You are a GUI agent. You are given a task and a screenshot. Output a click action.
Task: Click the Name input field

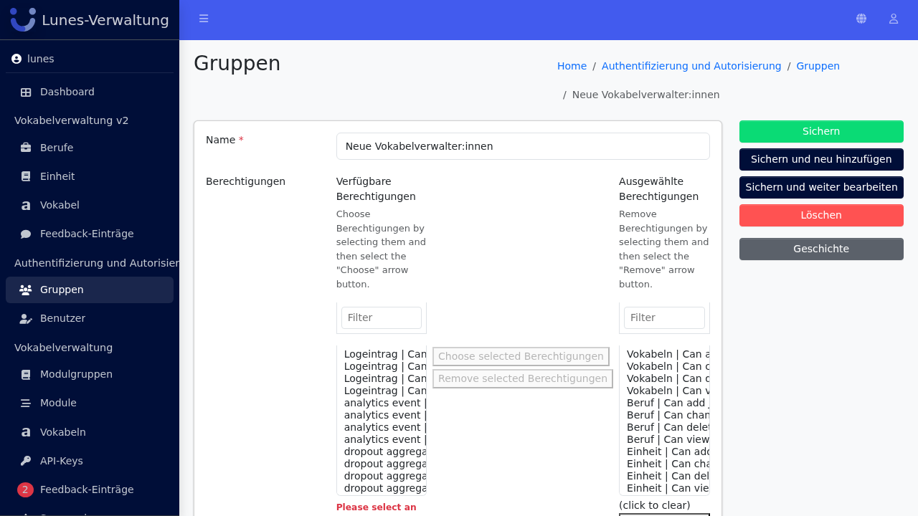(523, 146)
